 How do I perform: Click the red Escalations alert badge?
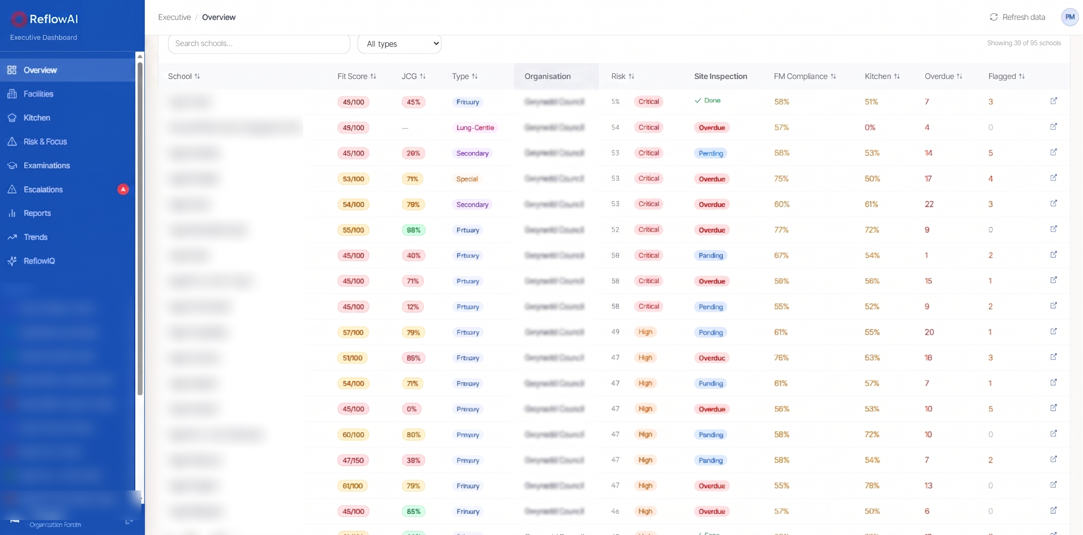123,189
